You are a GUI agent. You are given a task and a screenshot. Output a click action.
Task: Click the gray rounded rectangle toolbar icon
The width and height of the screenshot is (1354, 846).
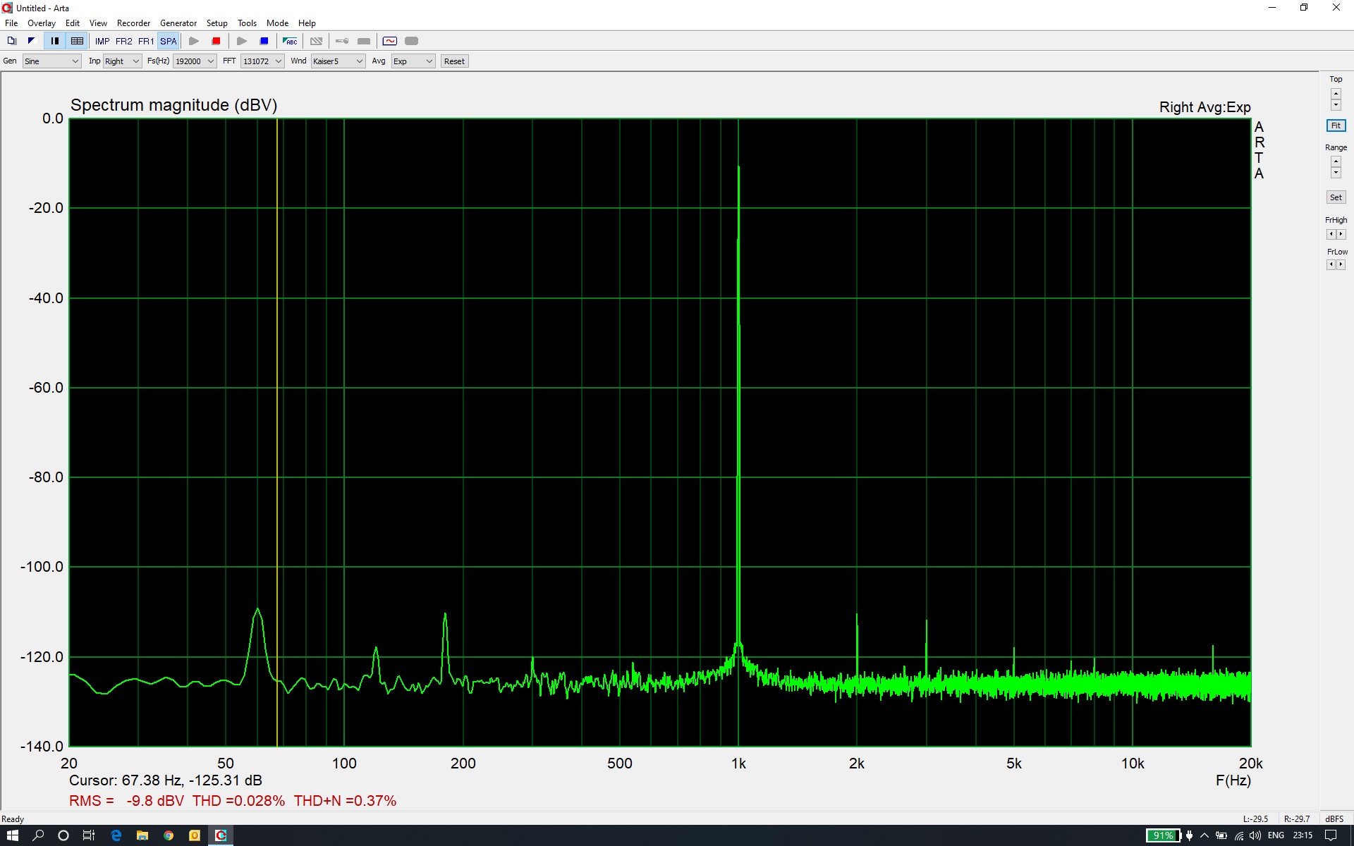point(412,41)
